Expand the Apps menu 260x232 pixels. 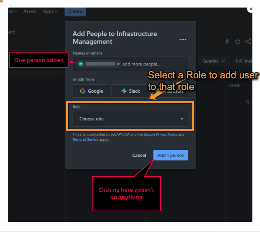[50, 11]
